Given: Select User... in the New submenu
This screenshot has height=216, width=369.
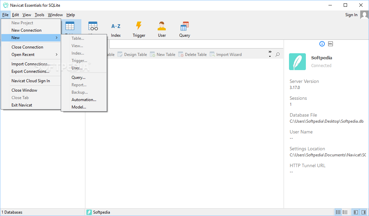Looking at the screenshot, I should point(84,68).
